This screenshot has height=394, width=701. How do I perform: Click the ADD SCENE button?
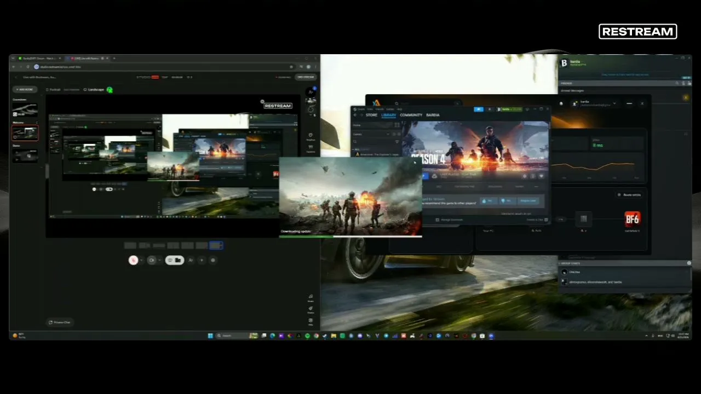pos(25,89)
